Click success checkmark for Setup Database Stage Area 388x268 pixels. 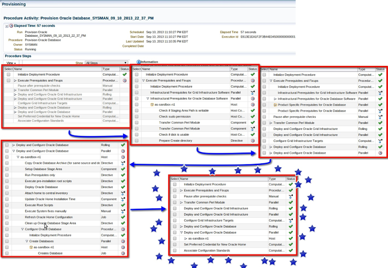click(123, 169)
